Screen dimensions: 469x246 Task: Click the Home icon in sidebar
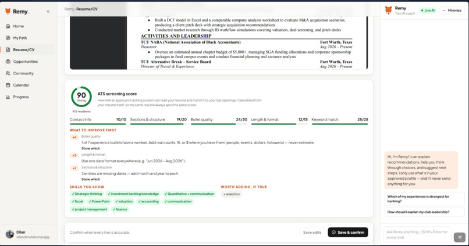pos(8,26)
